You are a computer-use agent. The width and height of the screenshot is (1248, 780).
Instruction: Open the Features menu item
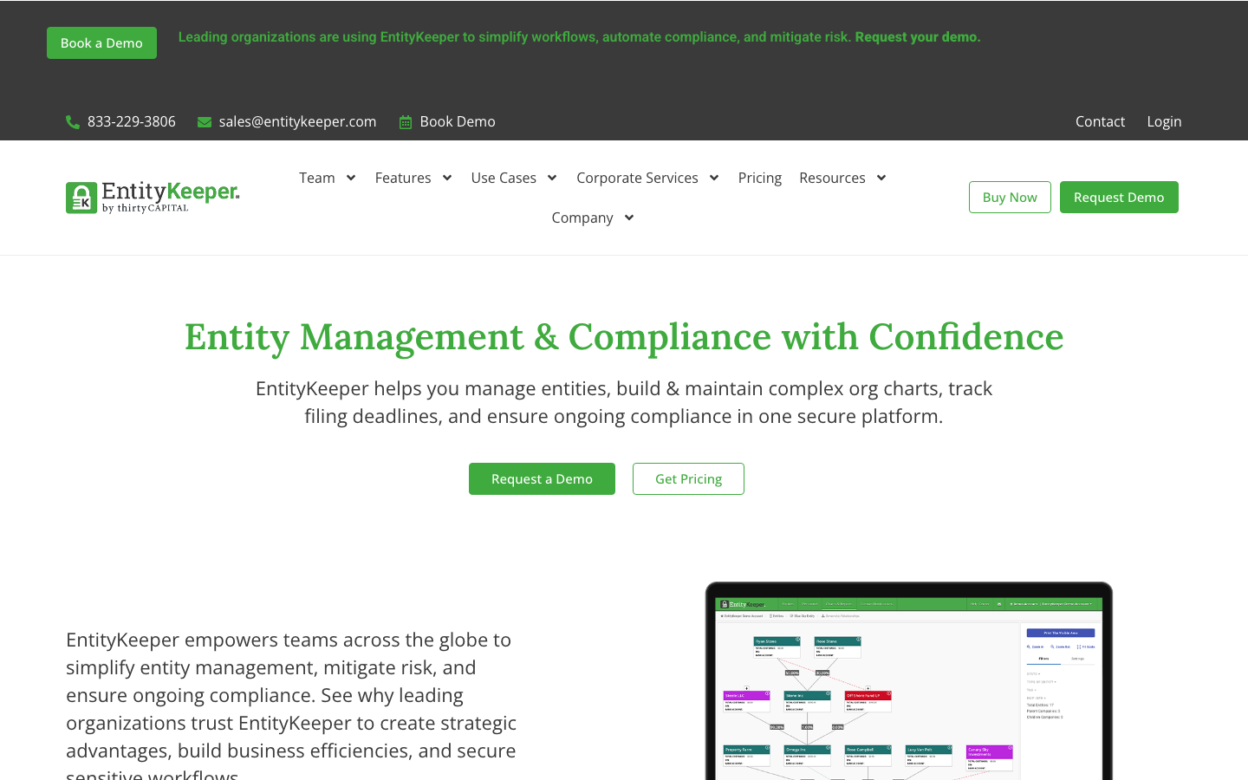(x=403, y=178)
